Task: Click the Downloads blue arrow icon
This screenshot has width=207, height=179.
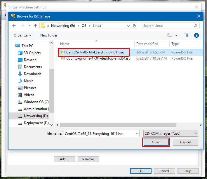Action: click(20, 74)
